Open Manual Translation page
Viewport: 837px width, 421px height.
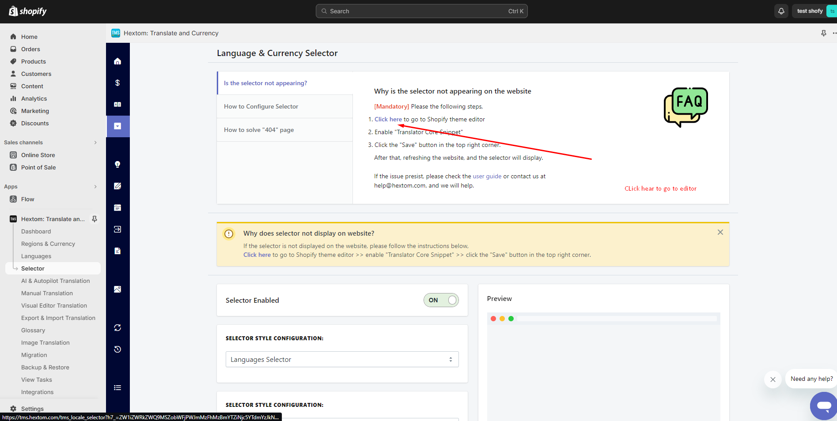click(x=47, y=293)
